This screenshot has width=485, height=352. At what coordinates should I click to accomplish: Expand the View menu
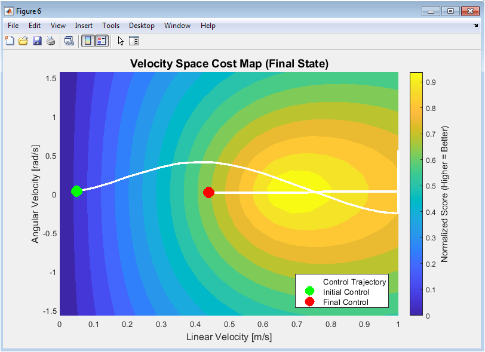click(x=58, y=26)
